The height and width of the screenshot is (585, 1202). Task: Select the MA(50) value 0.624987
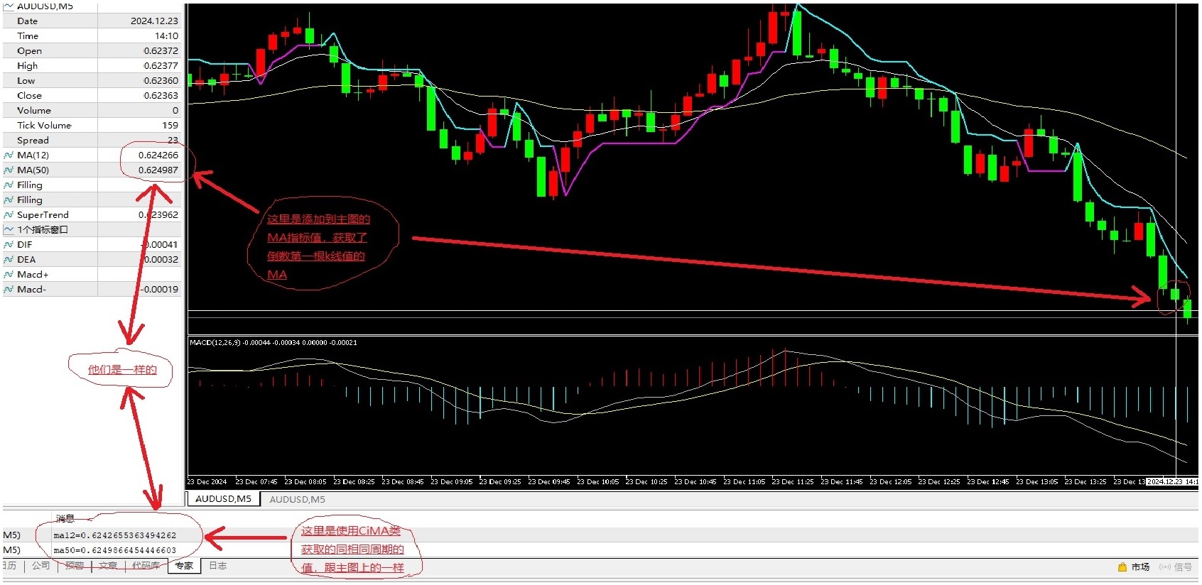click(x=158, y=170)
